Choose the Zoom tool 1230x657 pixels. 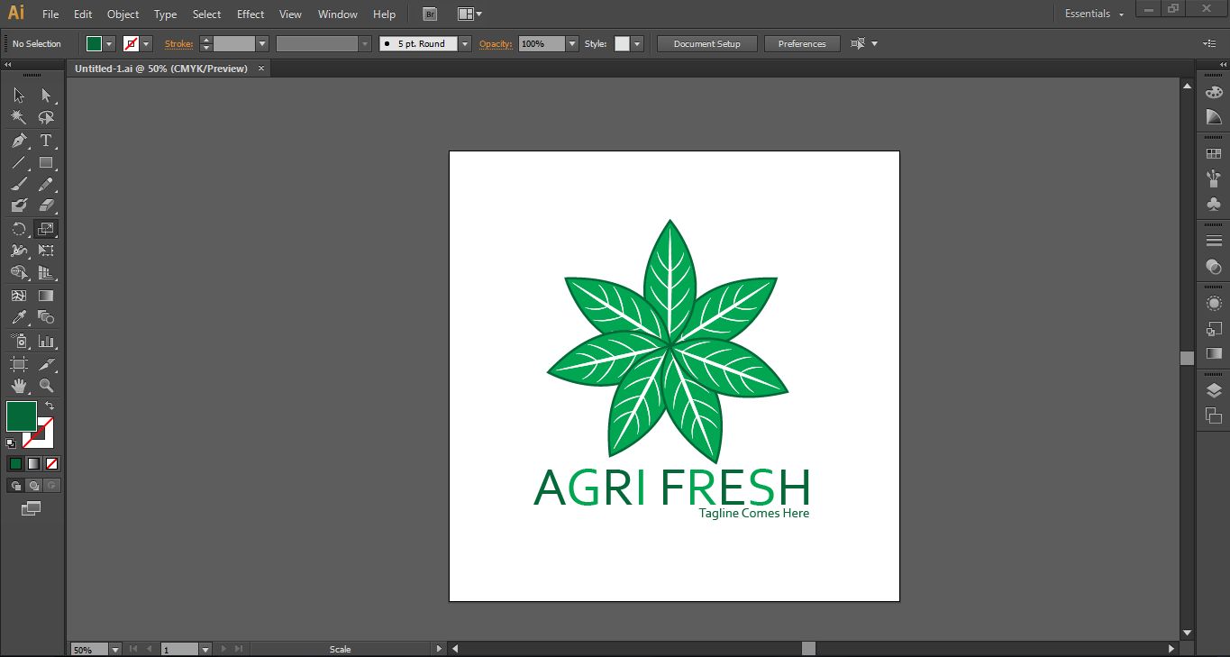46,386
